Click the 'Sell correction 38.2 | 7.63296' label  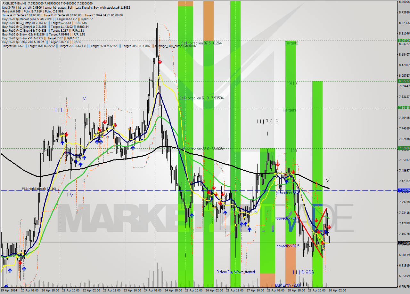click(x=201, y=148)
